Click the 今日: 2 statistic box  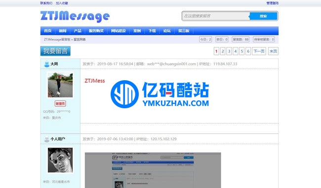pos(205,39)
